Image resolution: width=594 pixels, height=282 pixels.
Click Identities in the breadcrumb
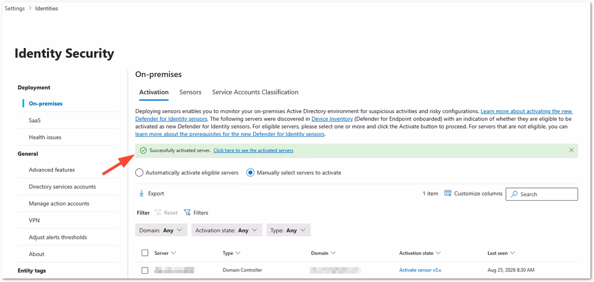tap(46, 8)
